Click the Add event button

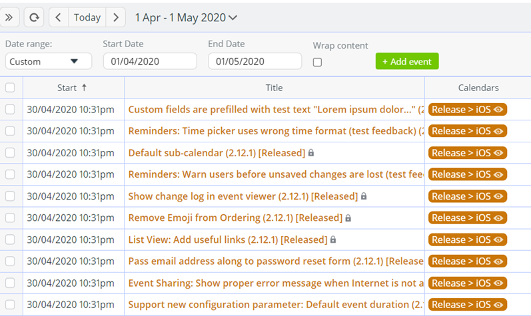pos(407,61)
